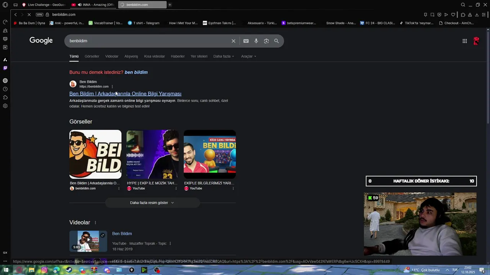Open options dots next to benbildim.com URL
Image resolution: width=490 pixels, height=275 pixels.
[x=112, y=87]
